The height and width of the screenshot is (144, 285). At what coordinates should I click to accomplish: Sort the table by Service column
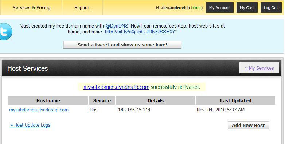[102, 101]
